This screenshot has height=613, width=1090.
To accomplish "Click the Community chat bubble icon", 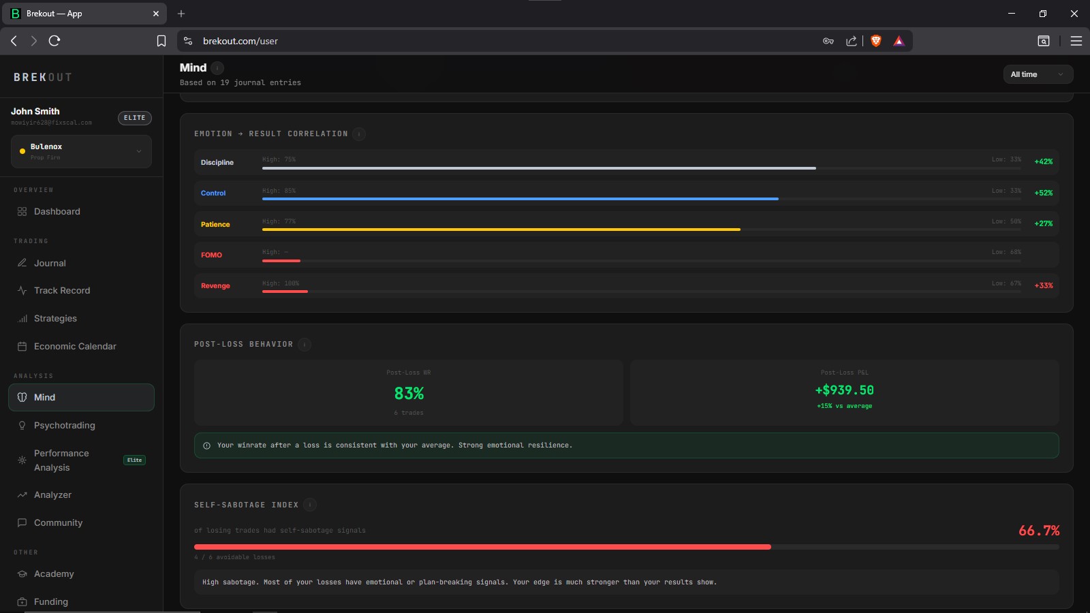I will click(x=22, y=523).
